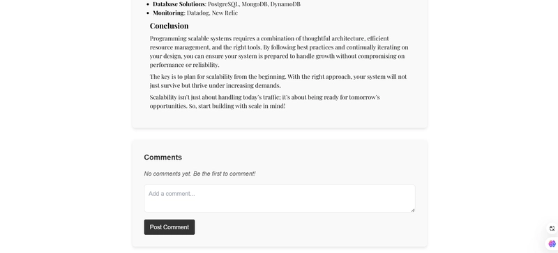Screen dimensions: 558x253
Task: Click the word DynamoDB in the list
Action: [285, 4]
